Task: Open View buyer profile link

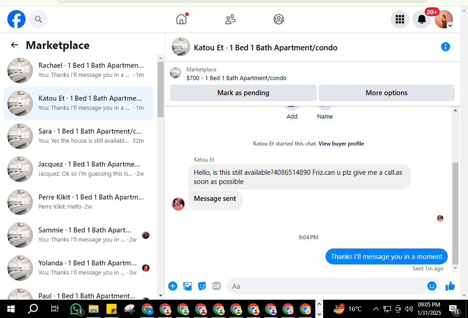Action: coord(341,144)
